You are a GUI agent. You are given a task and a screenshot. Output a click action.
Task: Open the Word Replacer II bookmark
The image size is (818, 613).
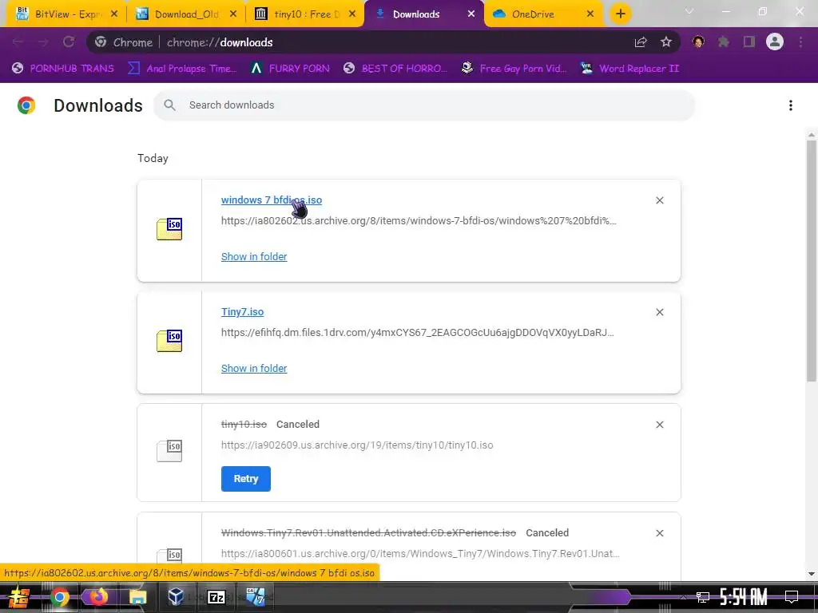click(630, 69)
